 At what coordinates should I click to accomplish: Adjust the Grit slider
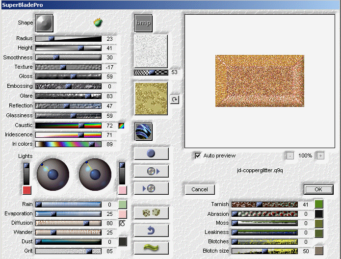(x=68, y=251)
